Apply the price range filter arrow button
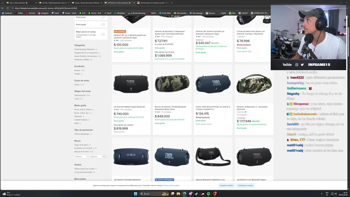 [104, 157]
